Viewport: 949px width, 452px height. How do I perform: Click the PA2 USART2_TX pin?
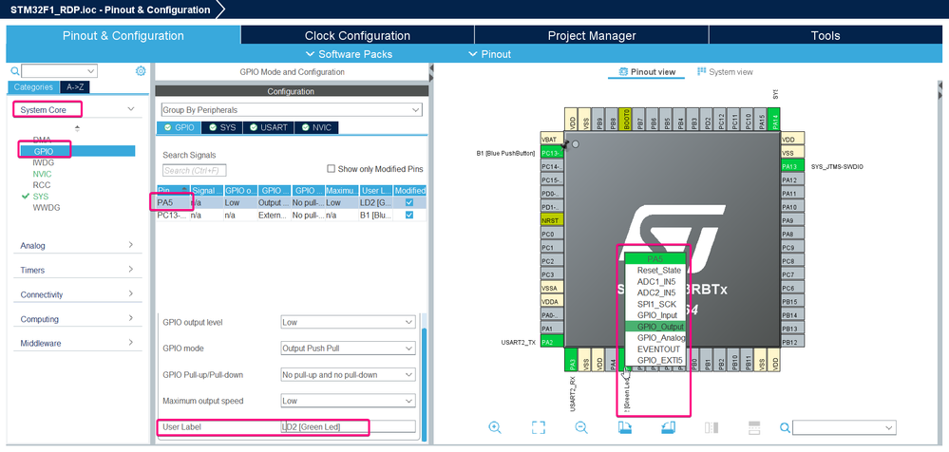click(x=552, y=342)
